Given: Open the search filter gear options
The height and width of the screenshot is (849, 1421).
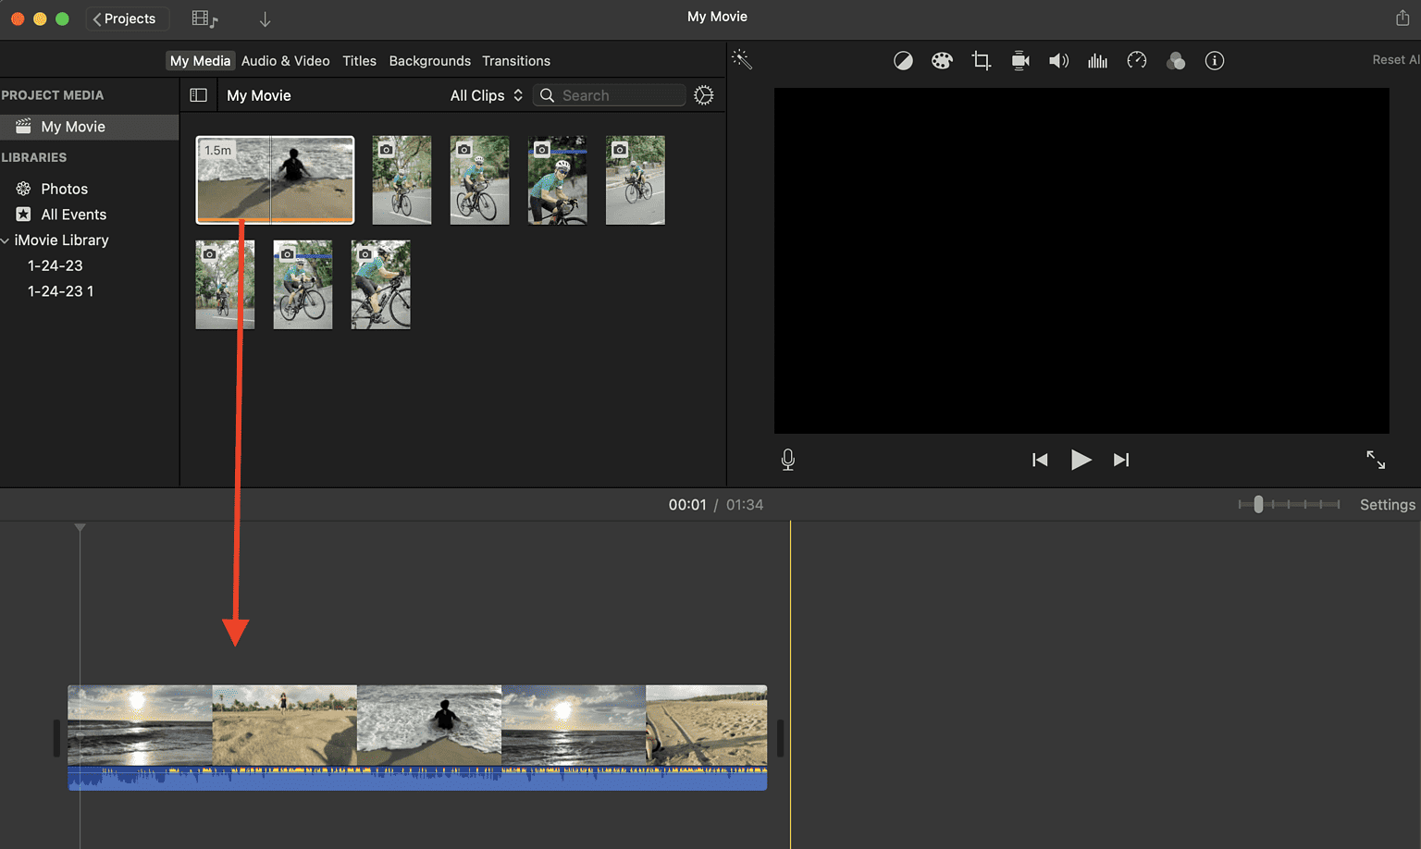Looking at the screenshot, I should coord(703,94).
